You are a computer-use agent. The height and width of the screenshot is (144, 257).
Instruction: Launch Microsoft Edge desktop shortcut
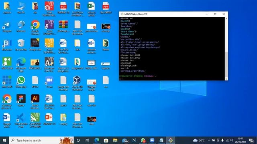click(x=21, y=65)
